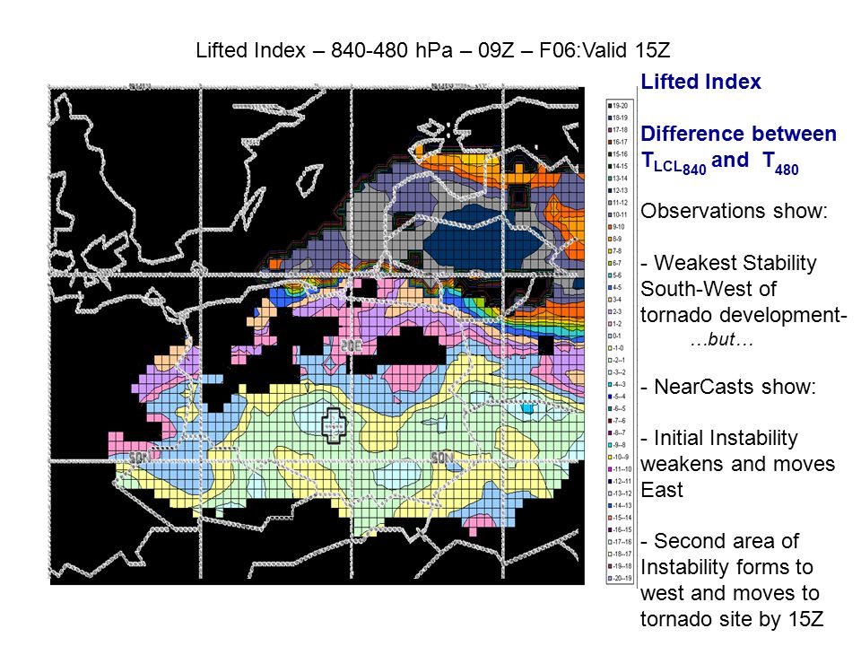Click the 13-14 legend color swatch
The height and width of the screenshot is (646, 861).
(x=610, y=178)
